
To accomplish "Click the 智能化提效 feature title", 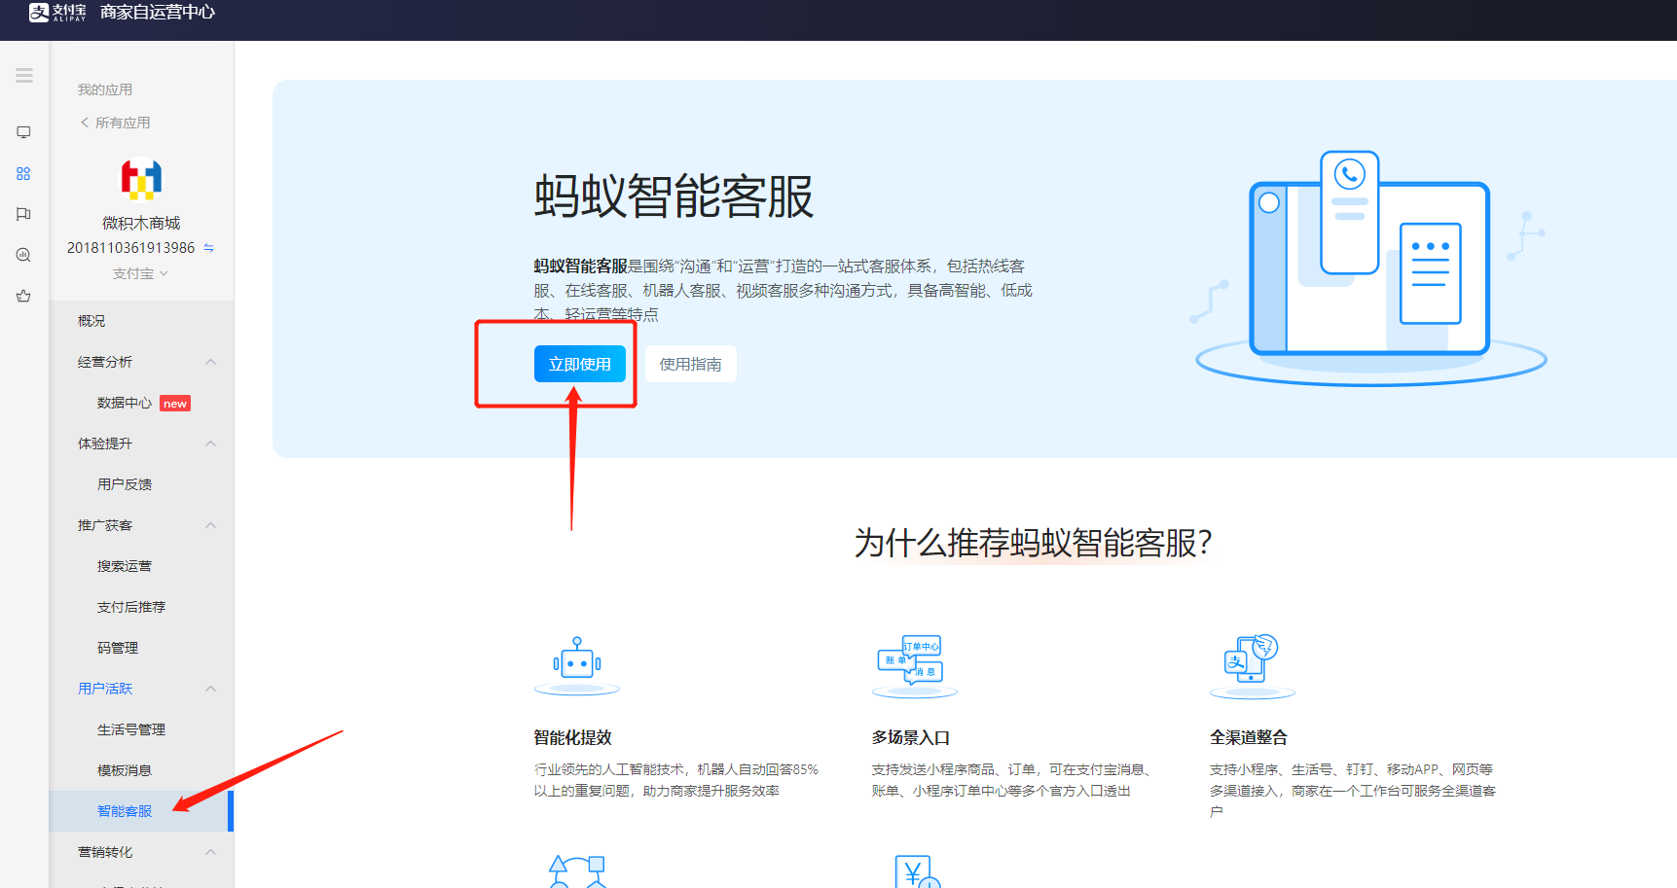I will click(x=573, y=738).
